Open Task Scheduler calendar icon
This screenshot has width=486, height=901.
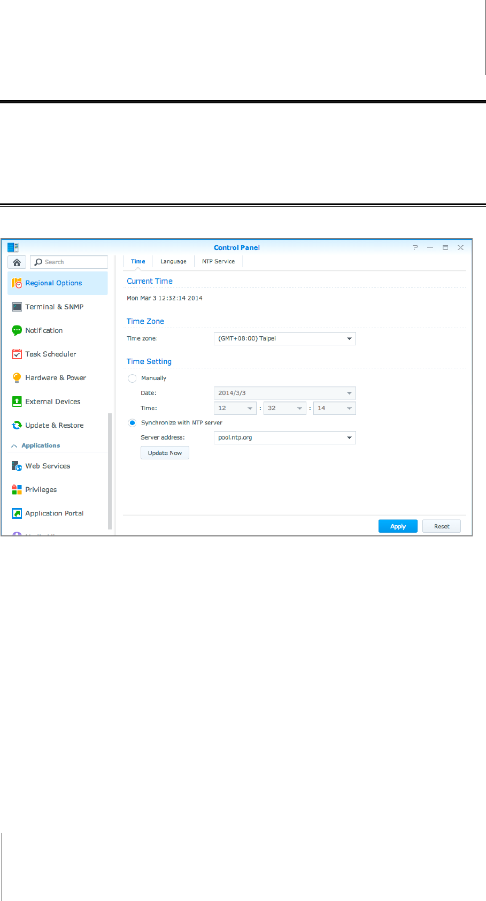tap(17, 354)
